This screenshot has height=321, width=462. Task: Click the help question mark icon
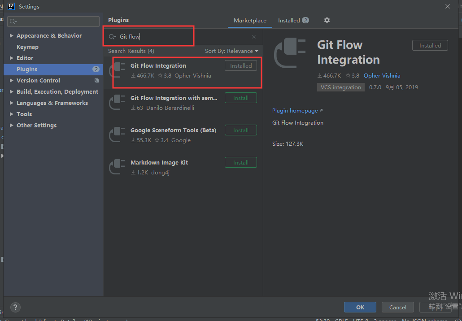click(15, 307)
